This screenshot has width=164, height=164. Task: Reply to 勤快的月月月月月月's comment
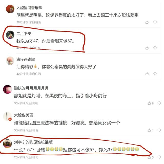point(159,103)
